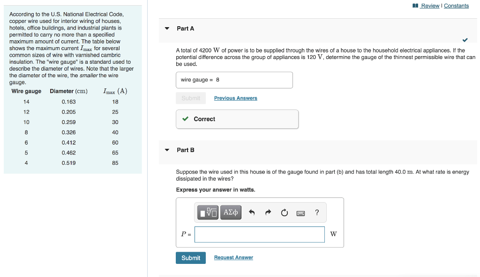This screenshot has width=480, height=277.
Task: Click the undo arrow icon
Action: (x=252, y=213)
